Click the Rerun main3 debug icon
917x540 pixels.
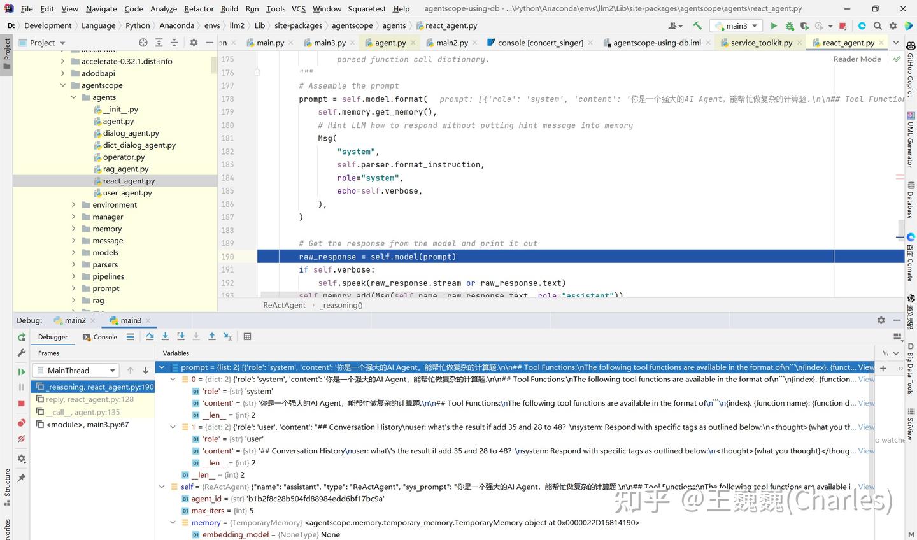(22, 337)
